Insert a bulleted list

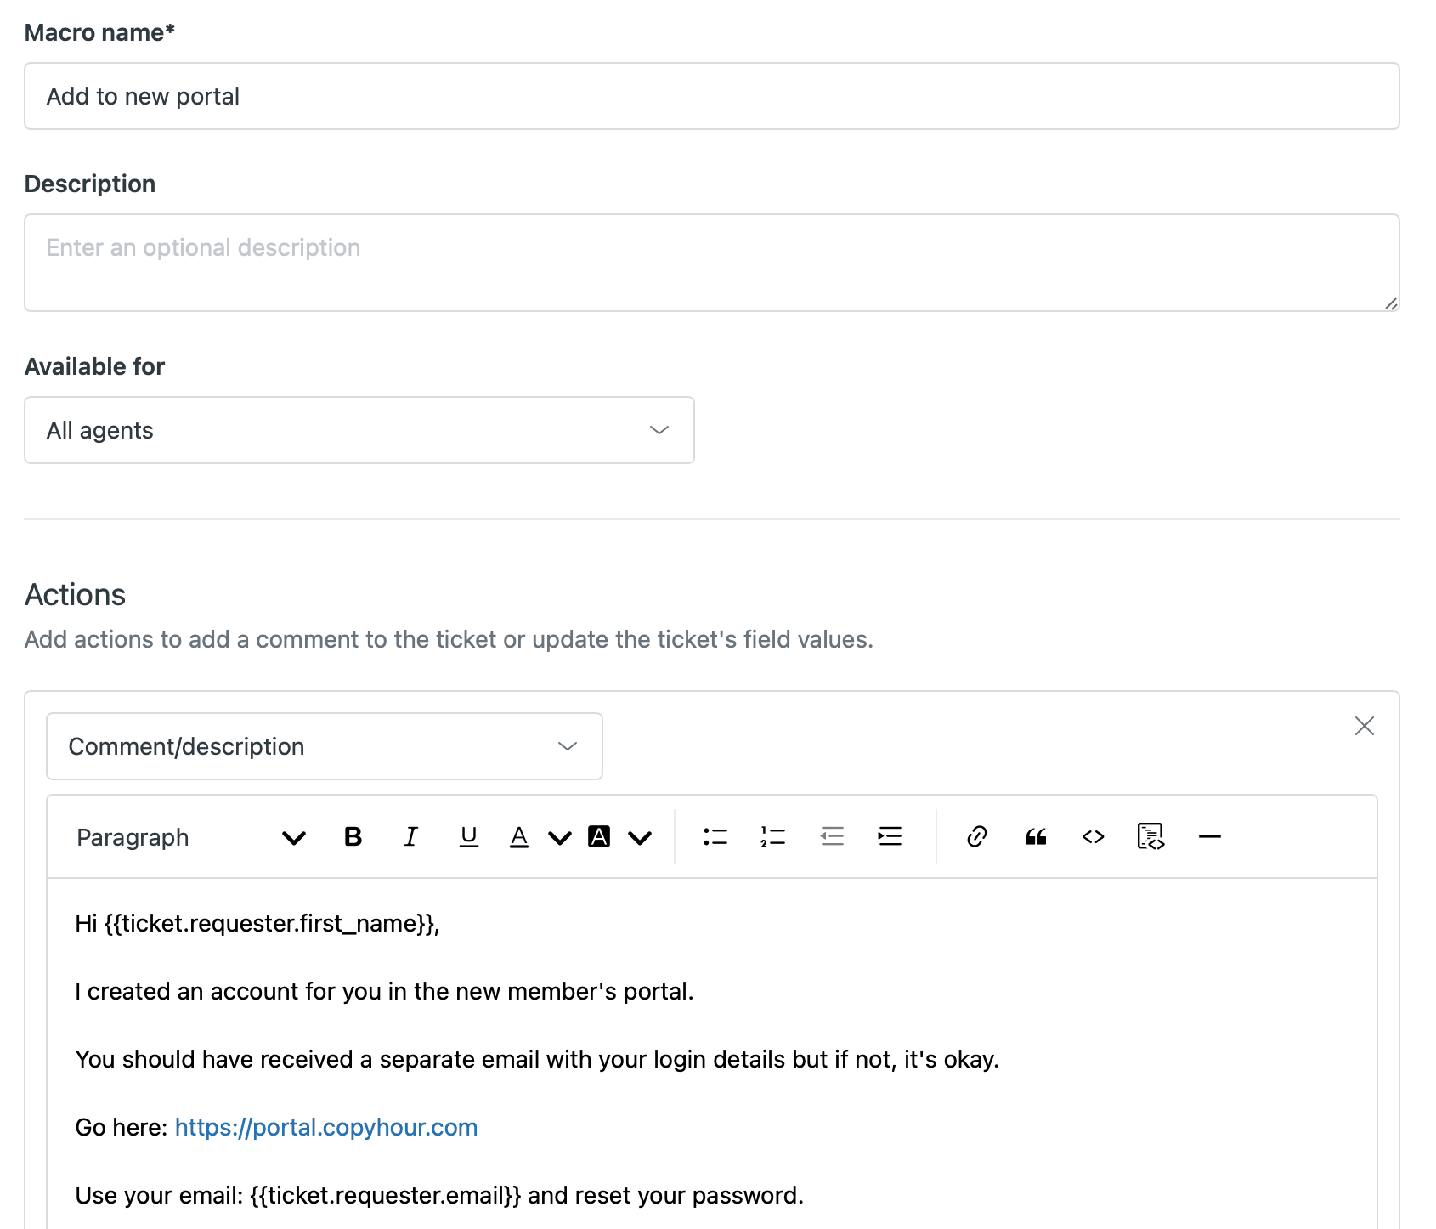click(715, 837)
